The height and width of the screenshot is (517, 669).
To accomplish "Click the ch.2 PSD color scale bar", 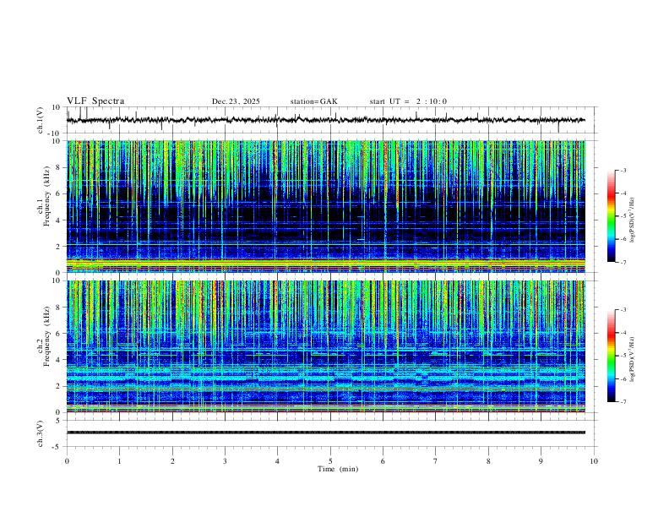I will (x=611, y=356).
